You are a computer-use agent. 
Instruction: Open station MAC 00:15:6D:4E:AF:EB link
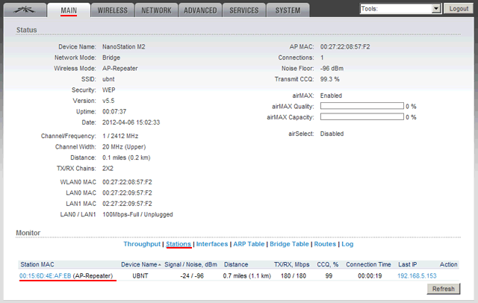45,276
